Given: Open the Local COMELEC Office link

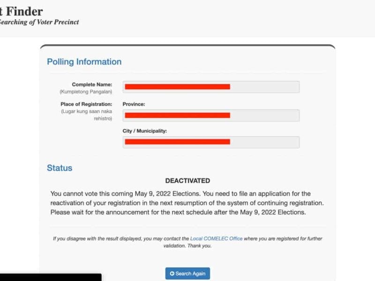Looking at the screenshot, I should [x=216, y=238].
